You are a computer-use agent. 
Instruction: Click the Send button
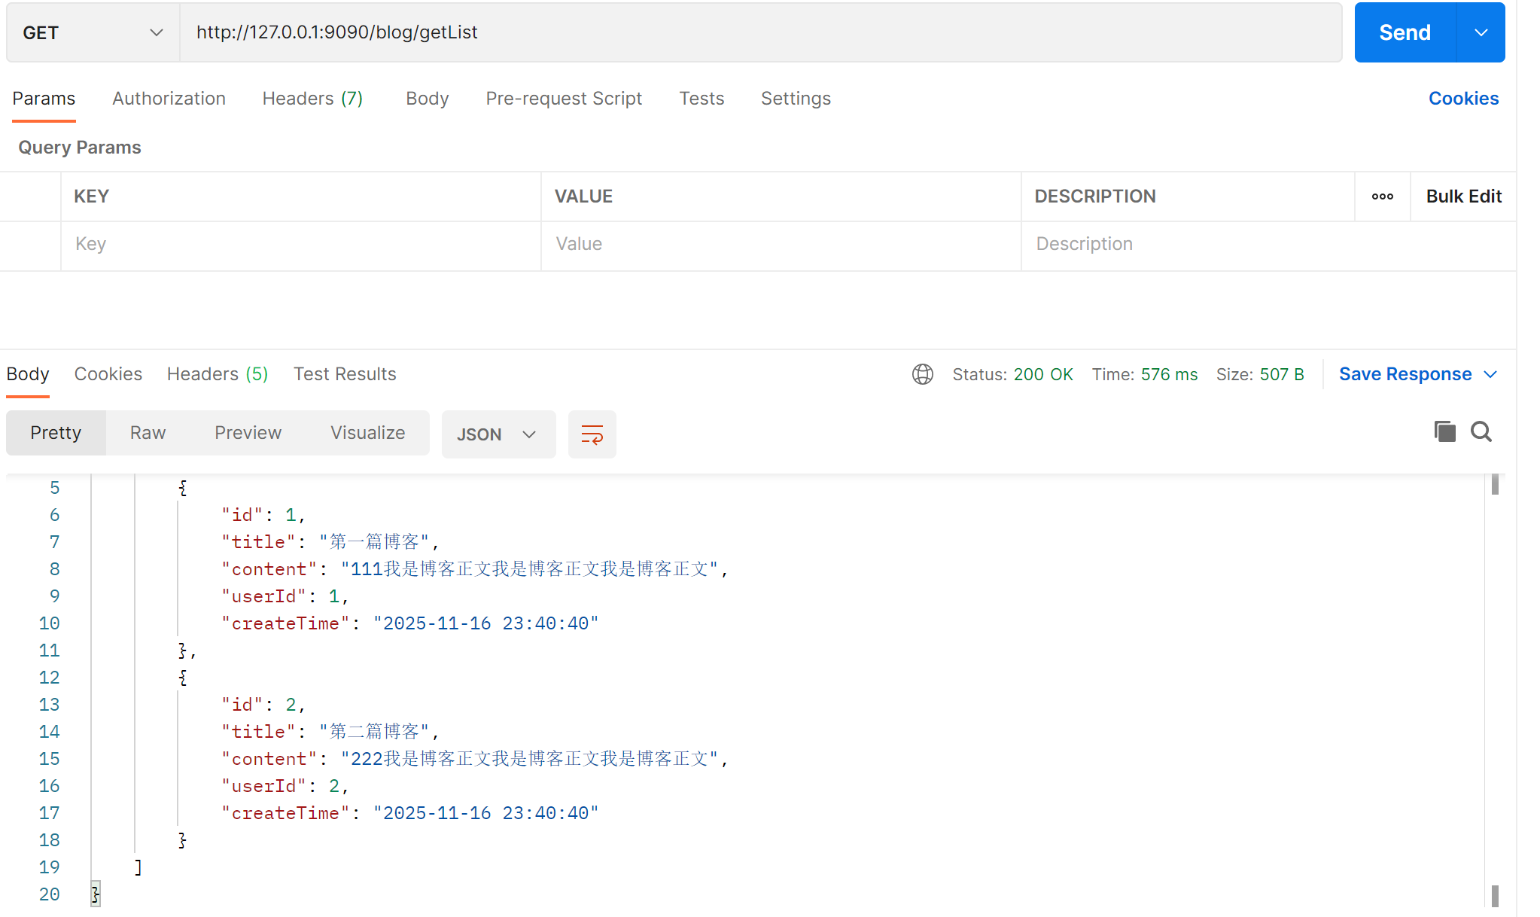(x=1405, y=32)
